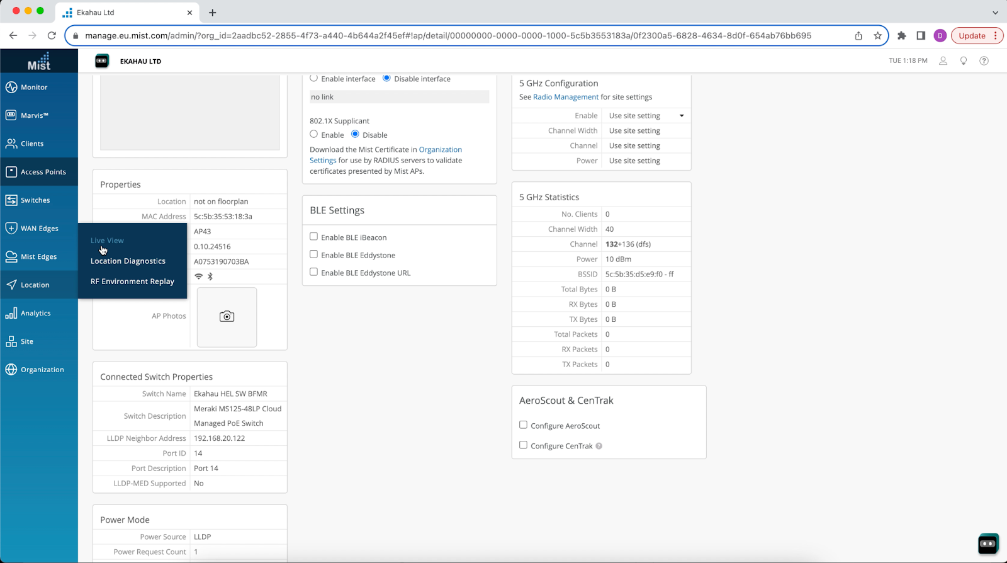The width and height of the screenshot is (1007, 563).
Task: Follow the Radio Management link
Action: [565, 97]
